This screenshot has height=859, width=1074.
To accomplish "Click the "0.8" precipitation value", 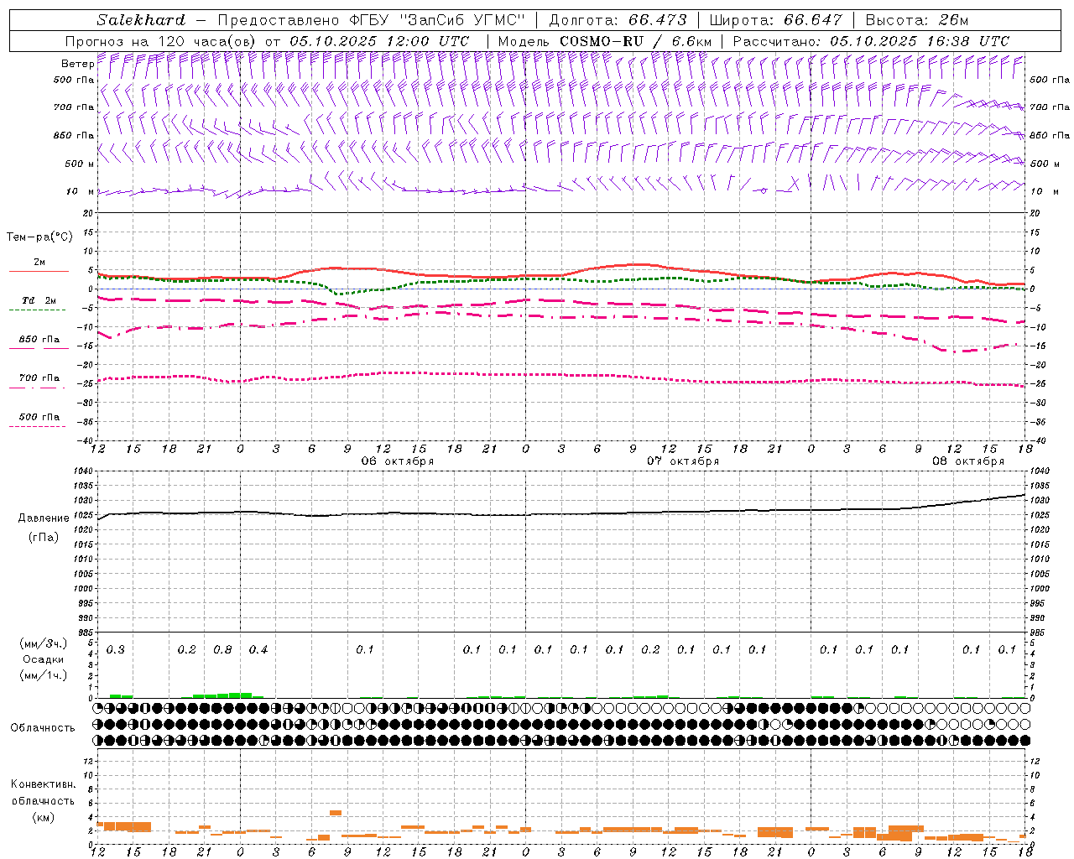I will pyautogui.click(x=222, y=650).
